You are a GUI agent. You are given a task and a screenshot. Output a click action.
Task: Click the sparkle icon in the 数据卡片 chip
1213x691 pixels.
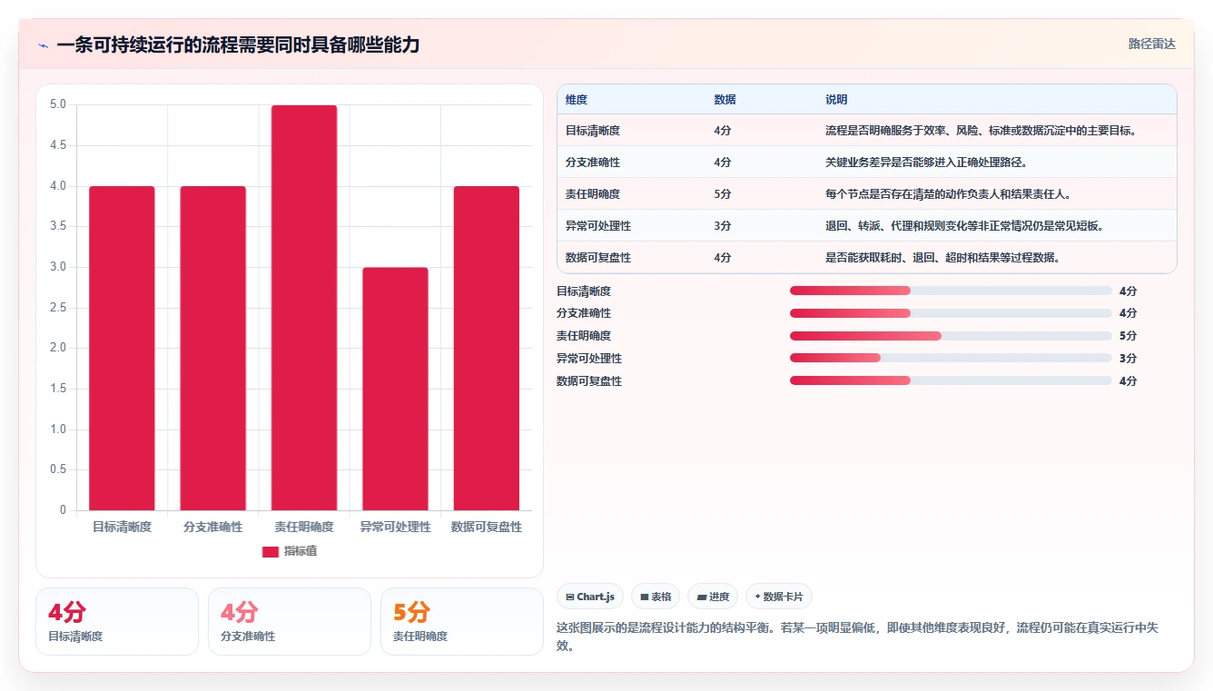coord(757,597)
